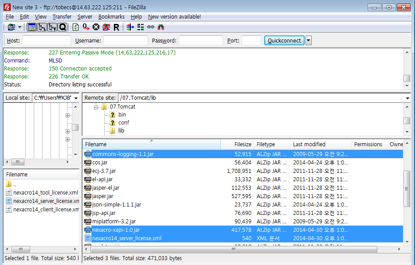Disconnect from the current server icon
Viewport: 415px width, 265px height.
pos(106,27)
